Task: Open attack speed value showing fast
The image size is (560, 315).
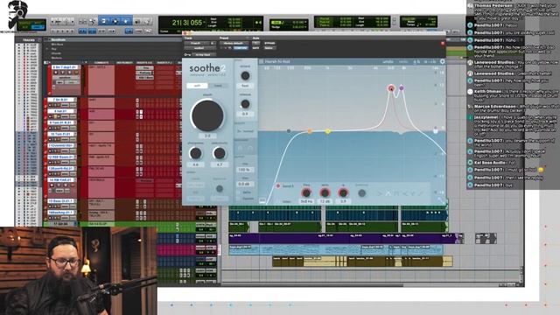Action: 245,86
